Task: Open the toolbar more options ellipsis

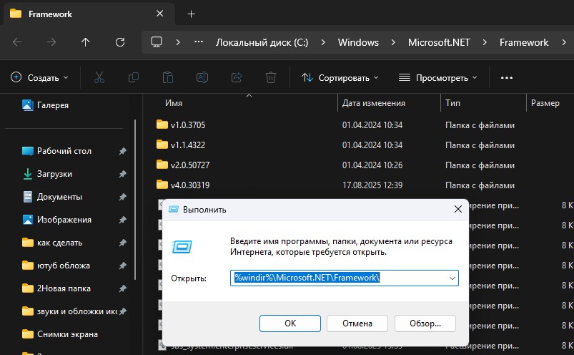Action: (507, 78)
